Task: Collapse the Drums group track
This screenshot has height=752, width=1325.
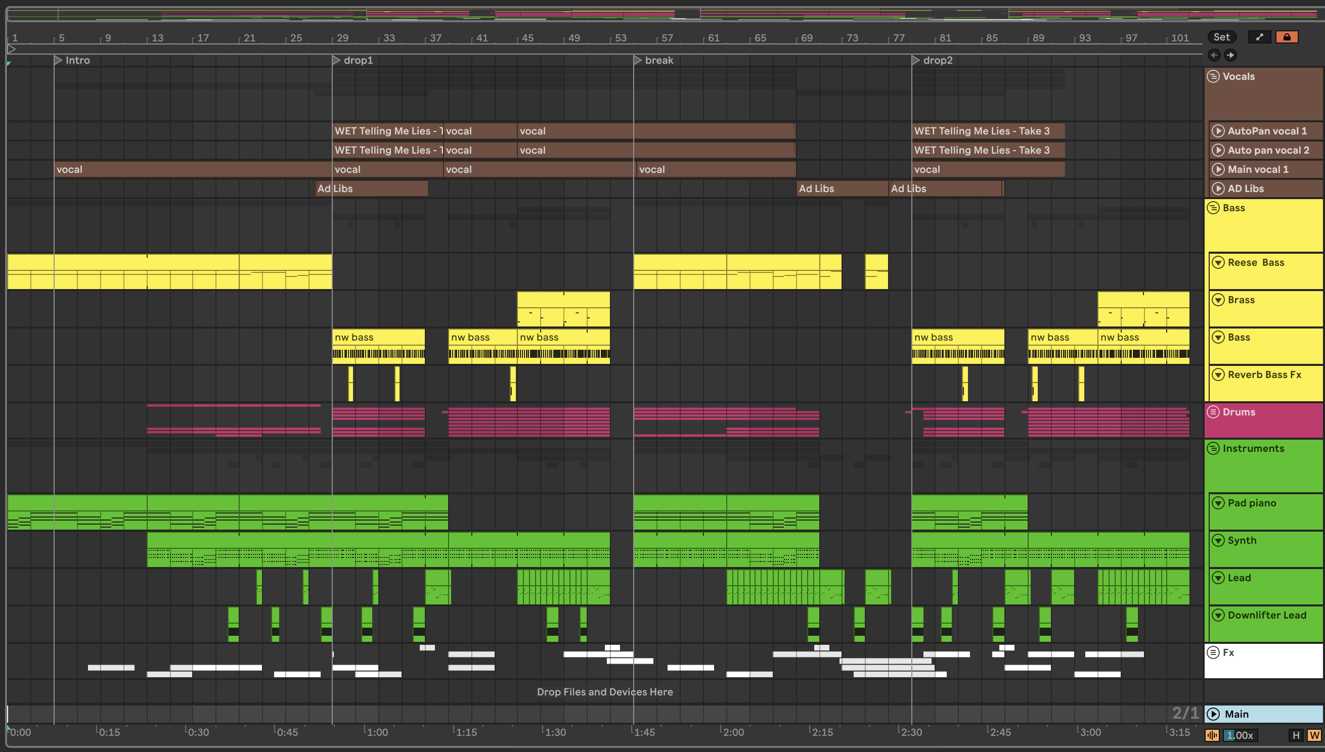Action: (1213, 412)
